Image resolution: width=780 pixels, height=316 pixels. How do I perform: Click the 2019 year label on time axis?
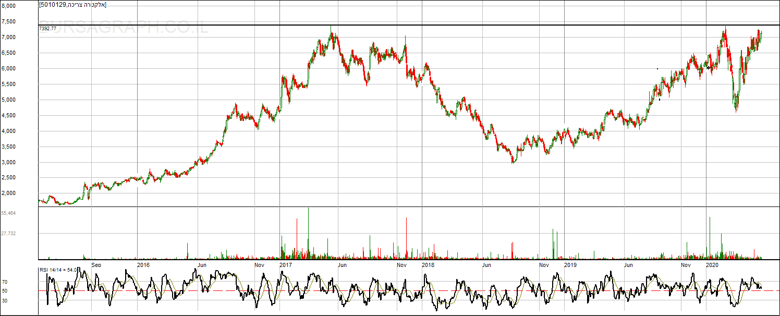pos(570,264)
